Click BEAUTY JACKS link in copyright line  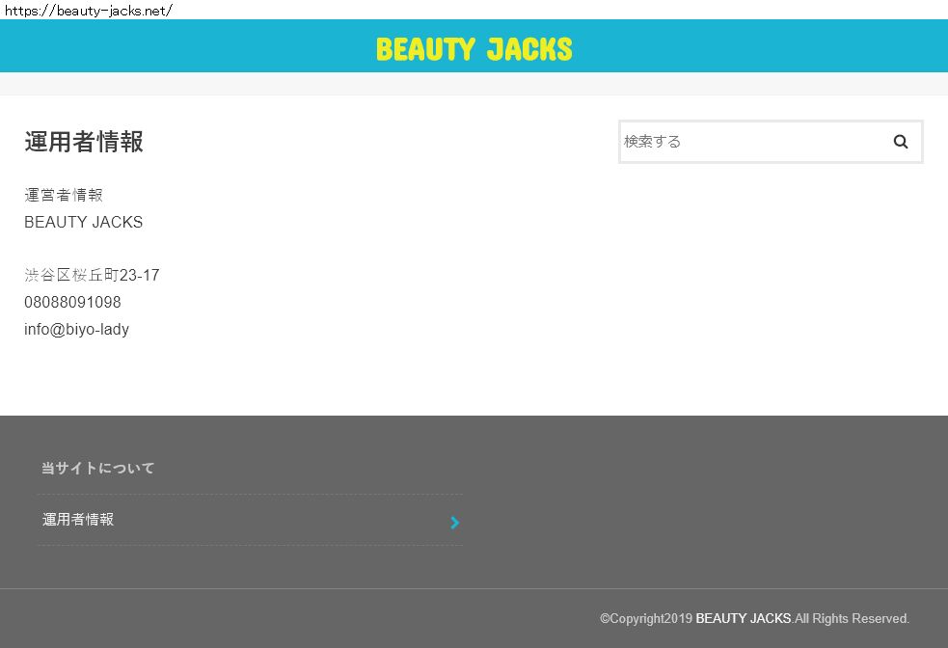[743, 618]
